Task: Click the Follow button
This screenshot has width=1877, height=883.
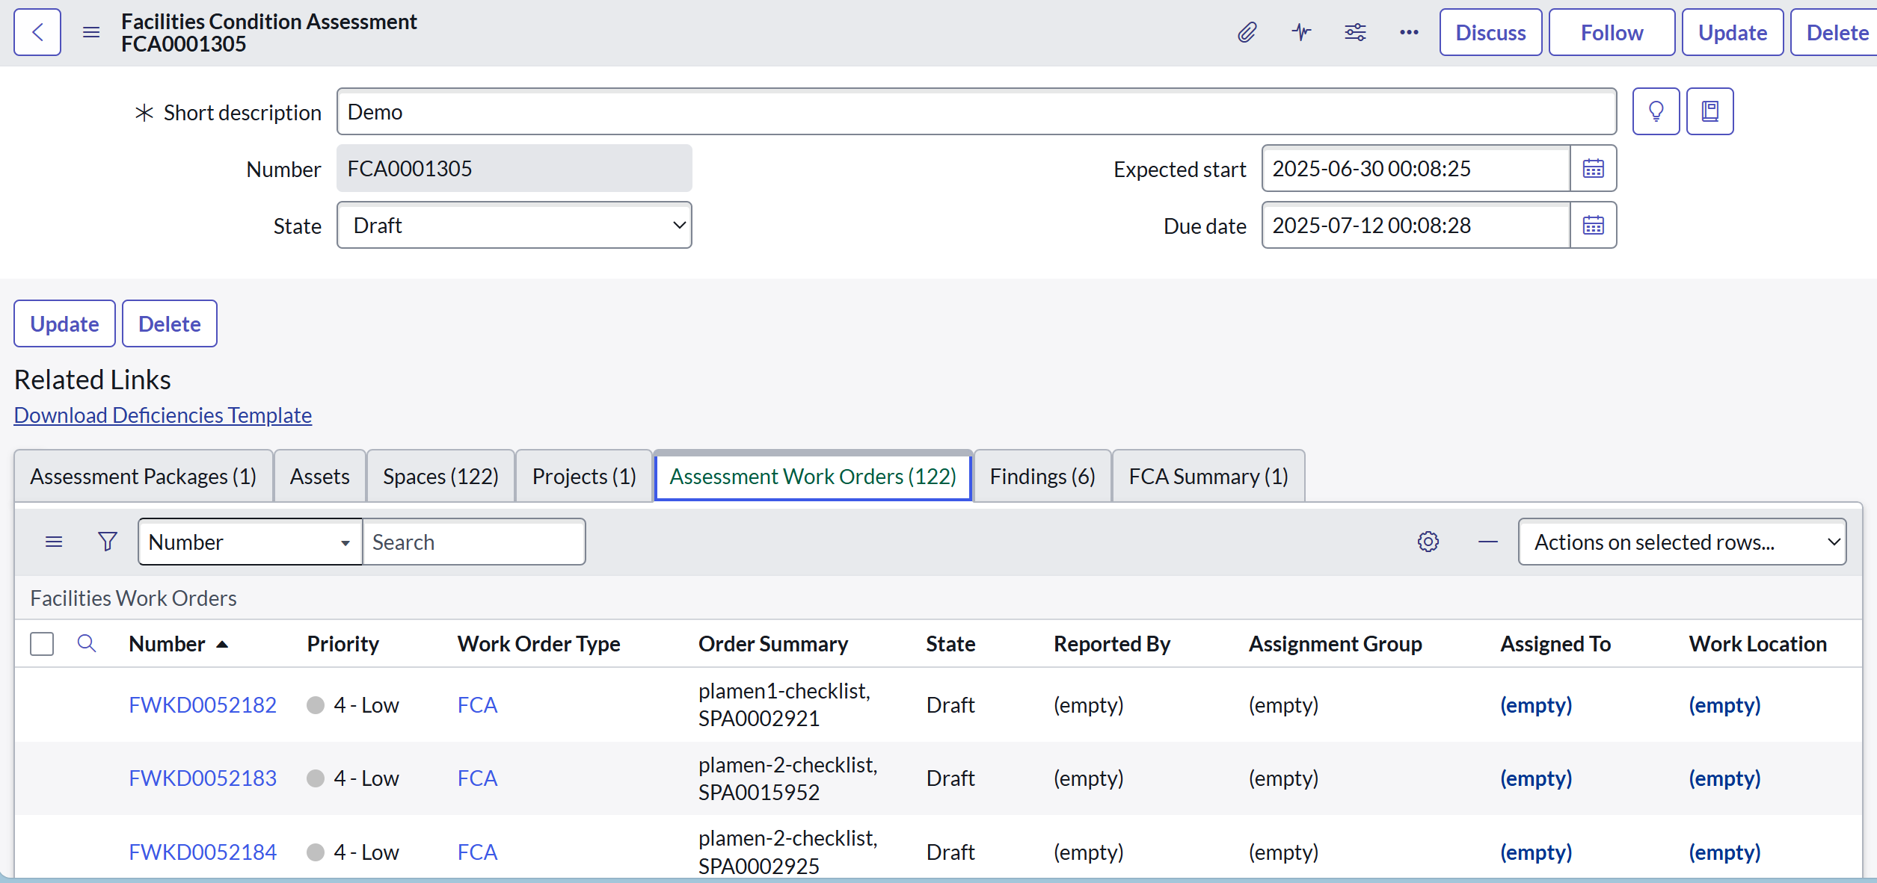Action: pos(1612,32)
